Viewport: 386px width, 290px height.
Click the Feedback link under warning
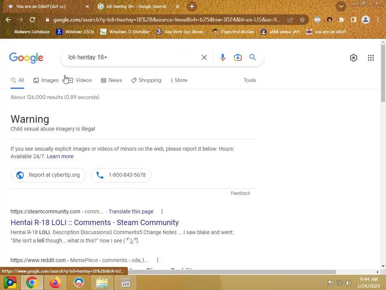240,193
